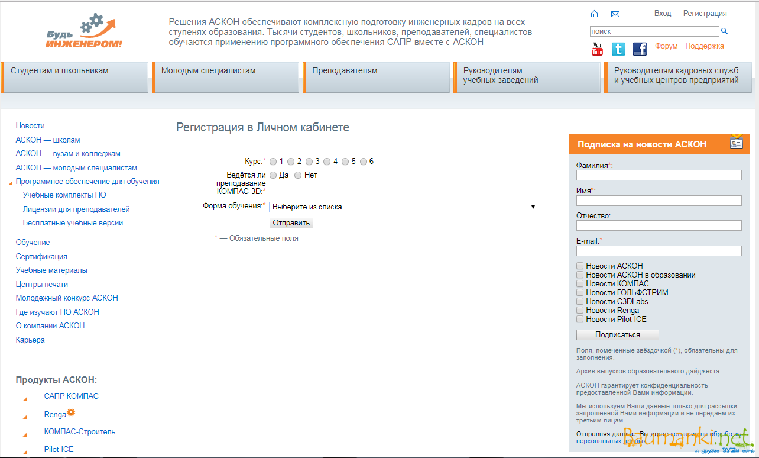Viewport: 759px width, 458px height.
Task: Click the search magnifier icon
Action: pyautogui.click(x=725, y=31)
